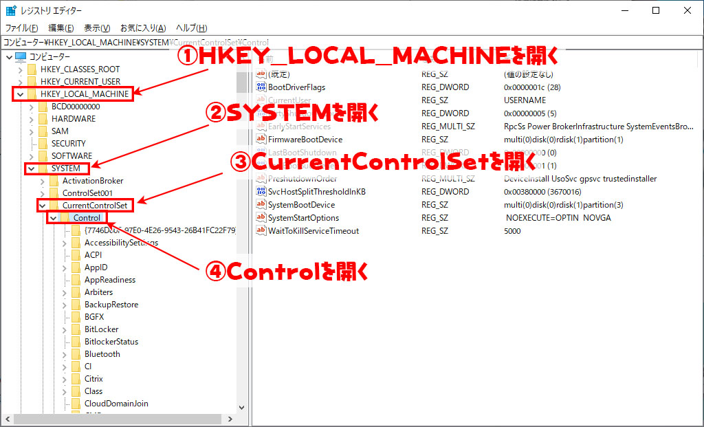Image resolution: width=704 pixels, height=427 pixels.
Task: Expand the Class key
Action: click(x=64, y=391)
